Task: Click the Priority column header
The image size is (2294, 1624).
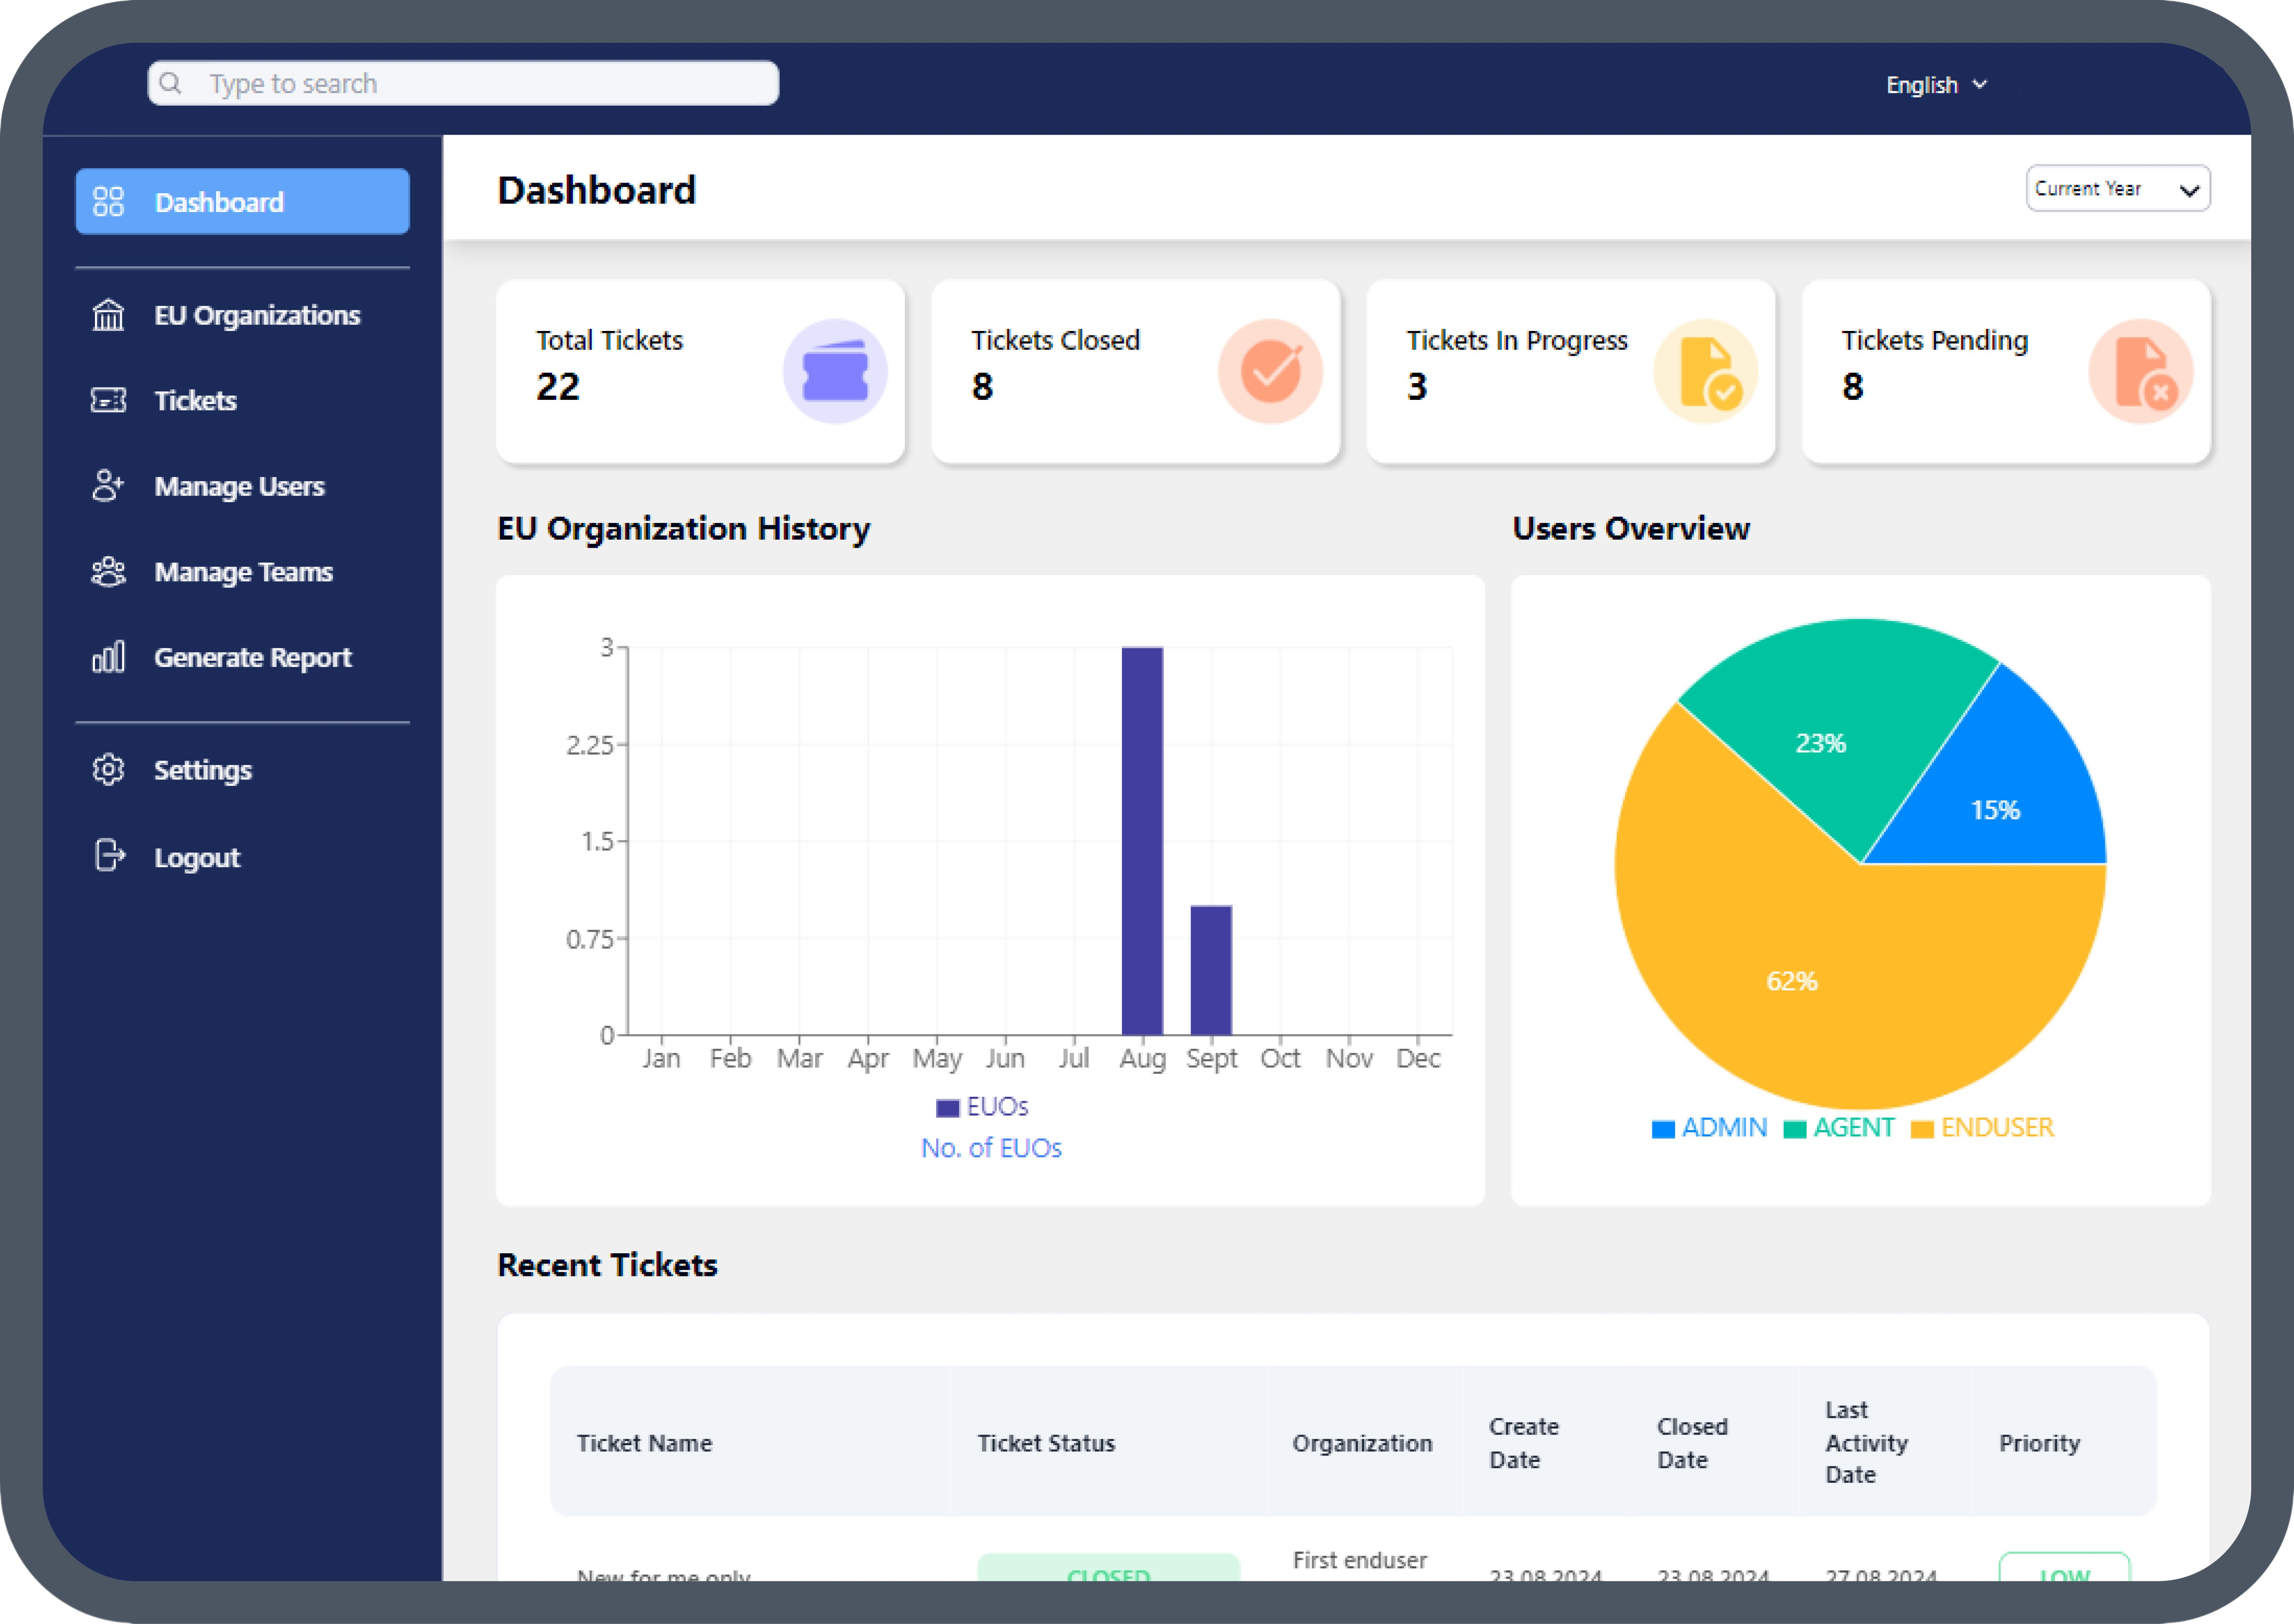Action: pos(2040,1443)
